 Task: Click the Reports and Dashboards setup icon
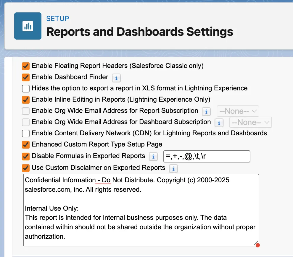click(28, 26)
